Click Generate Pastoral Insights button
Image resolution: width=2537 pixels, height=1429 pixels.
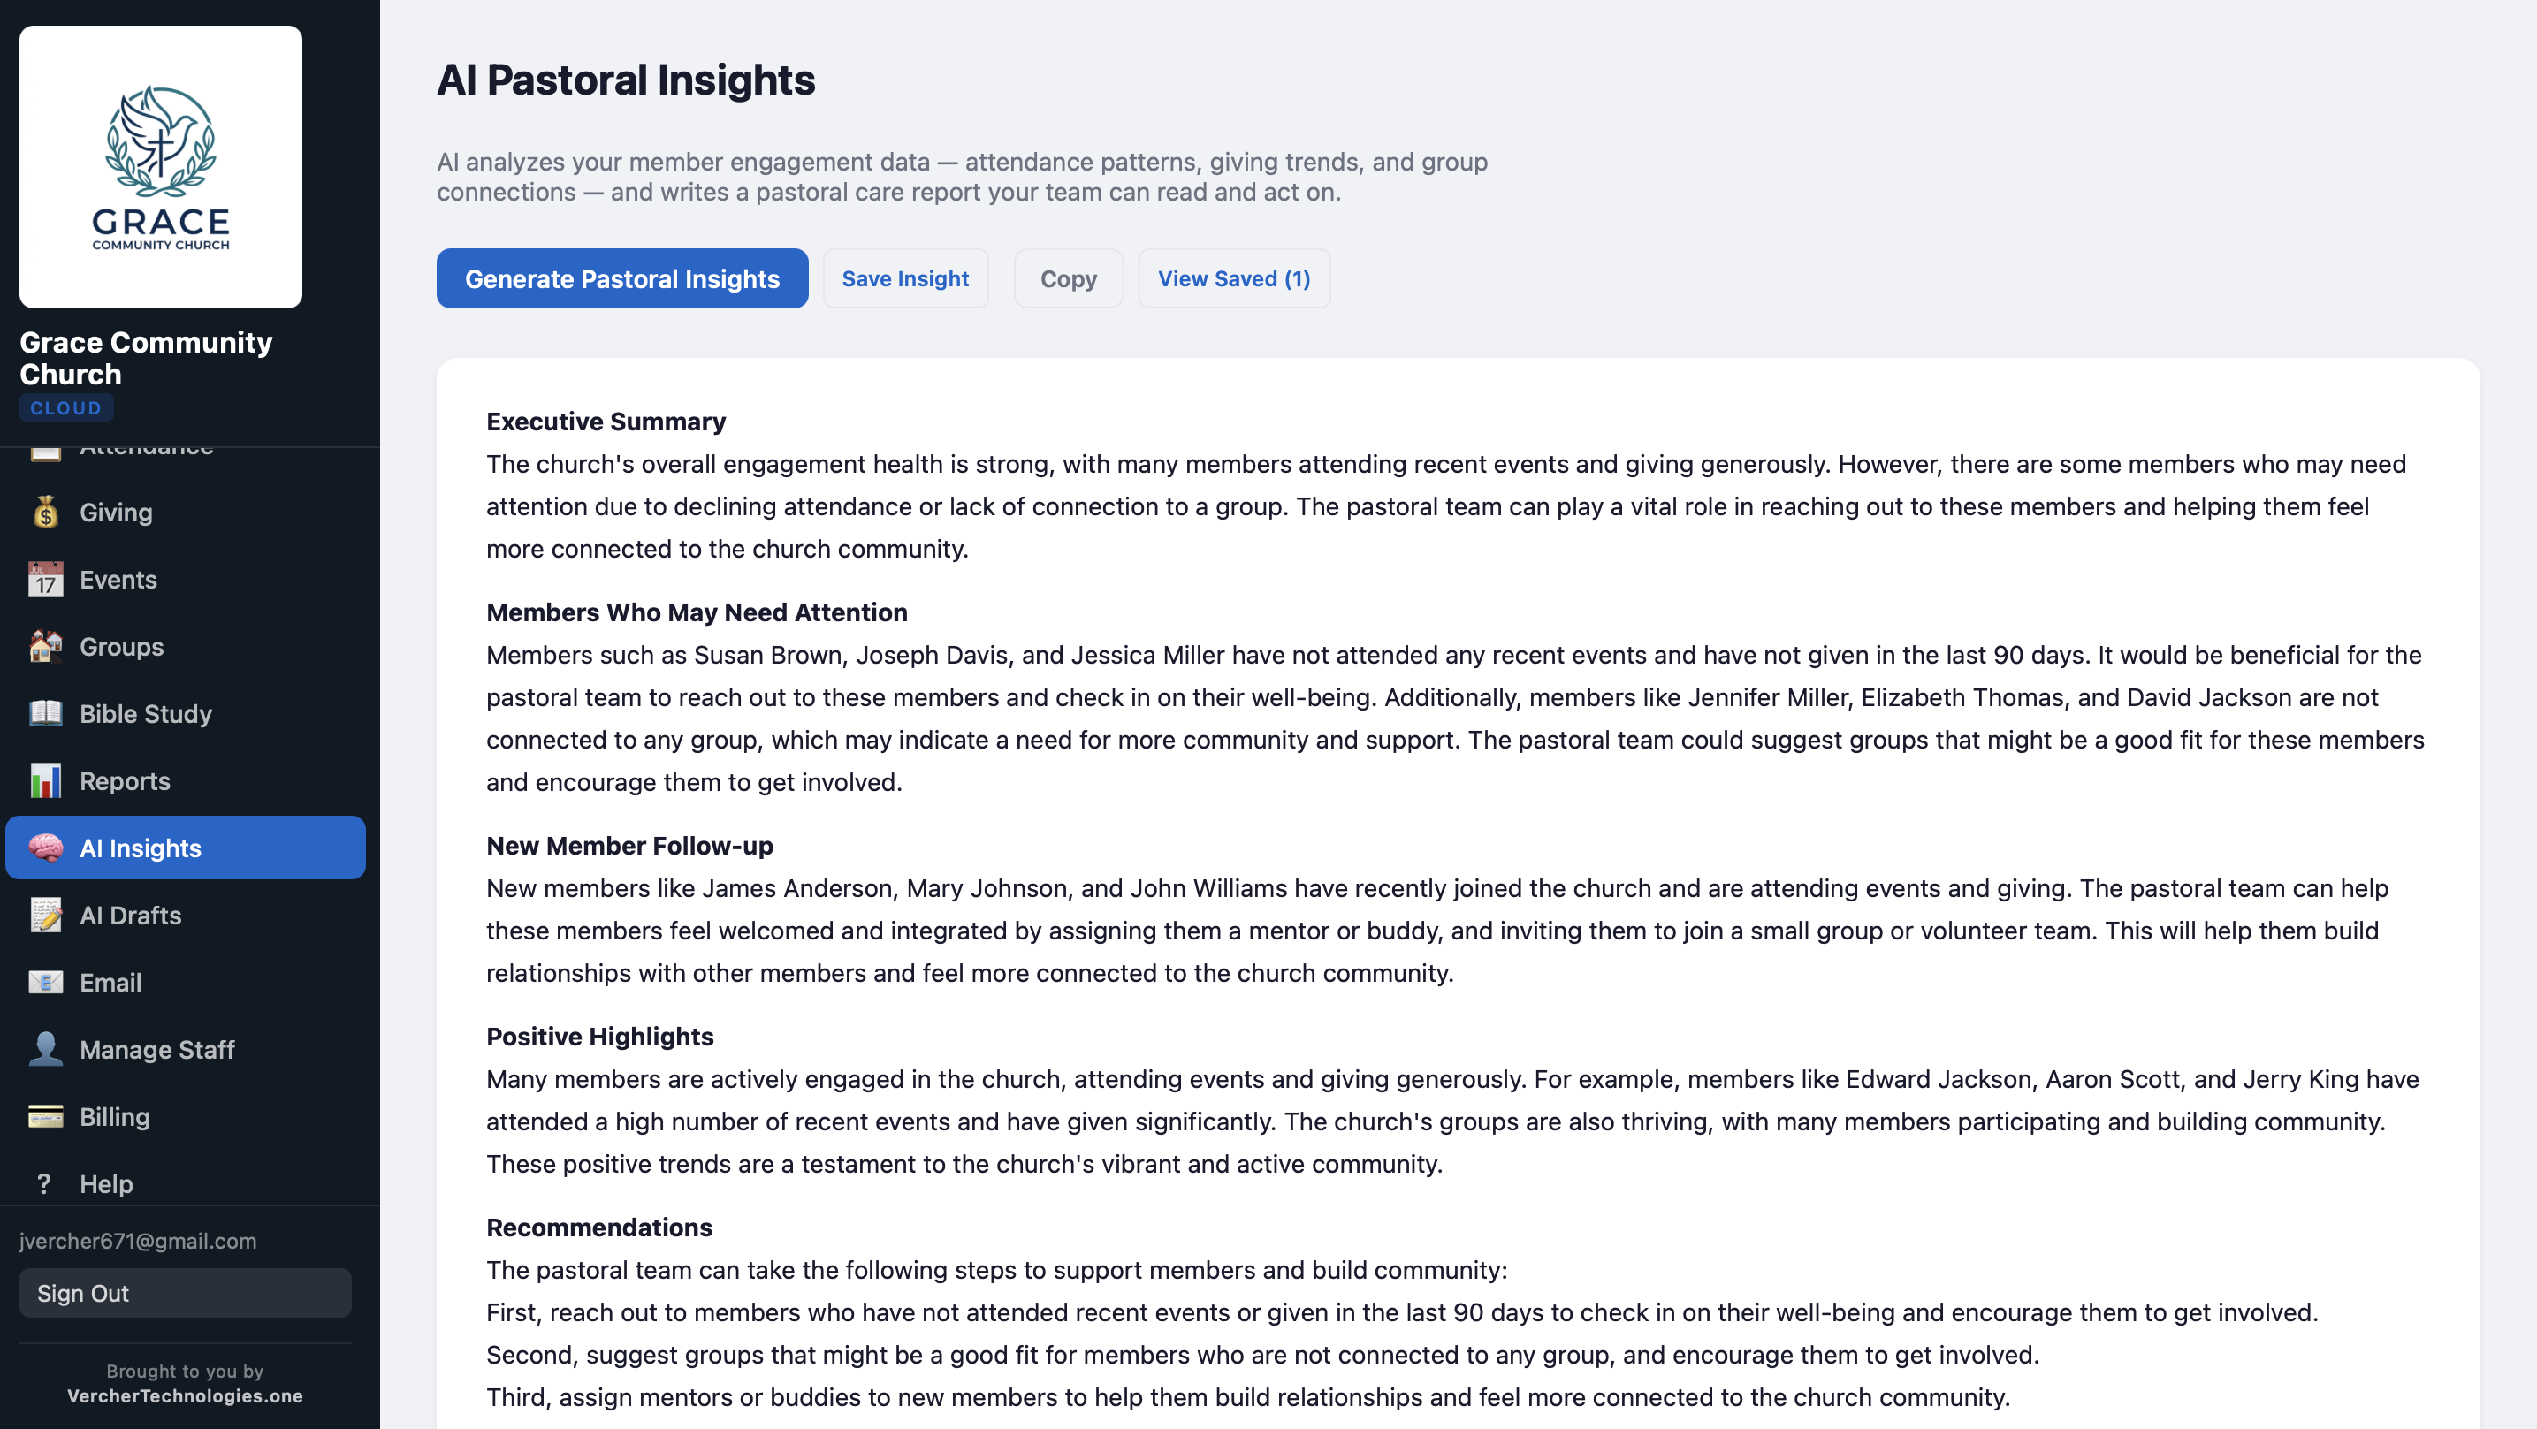pyautogui.click(x=621, y=278)
